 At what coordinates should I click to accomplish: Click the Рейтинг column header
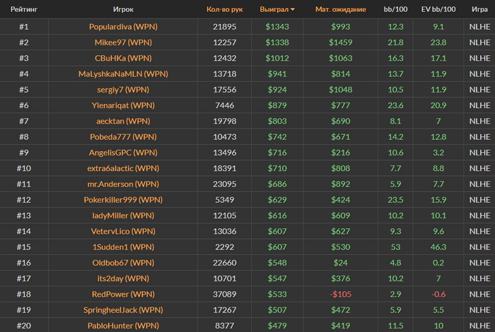tap(24, 9)
